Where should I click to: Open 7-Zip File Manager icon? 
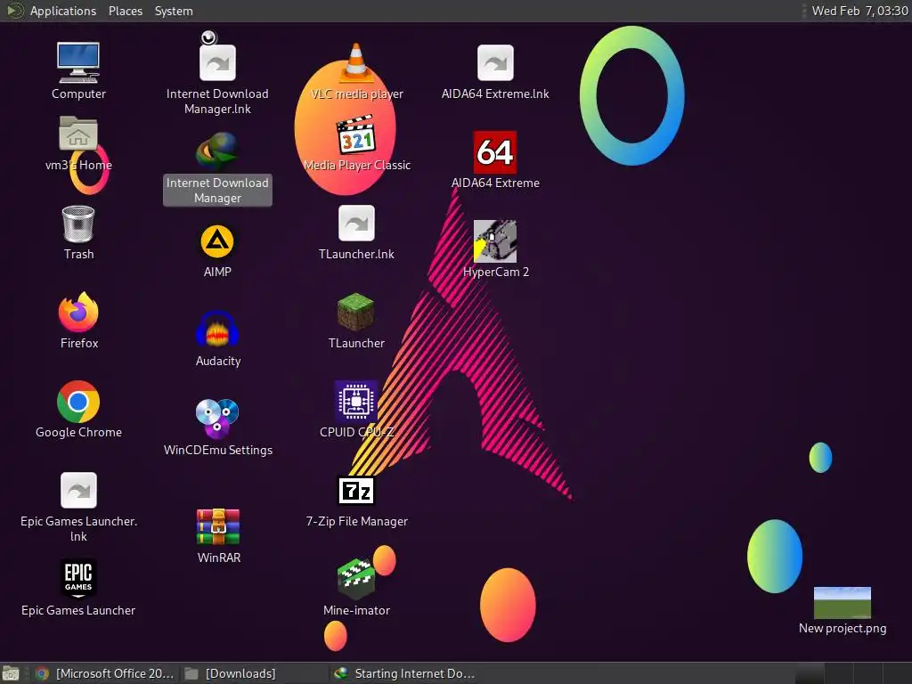(x=356, y=491)
